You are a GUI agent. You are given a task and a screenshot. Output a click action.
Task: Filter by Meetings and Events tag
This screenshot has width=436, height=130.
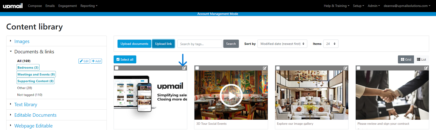click(36, 74)
